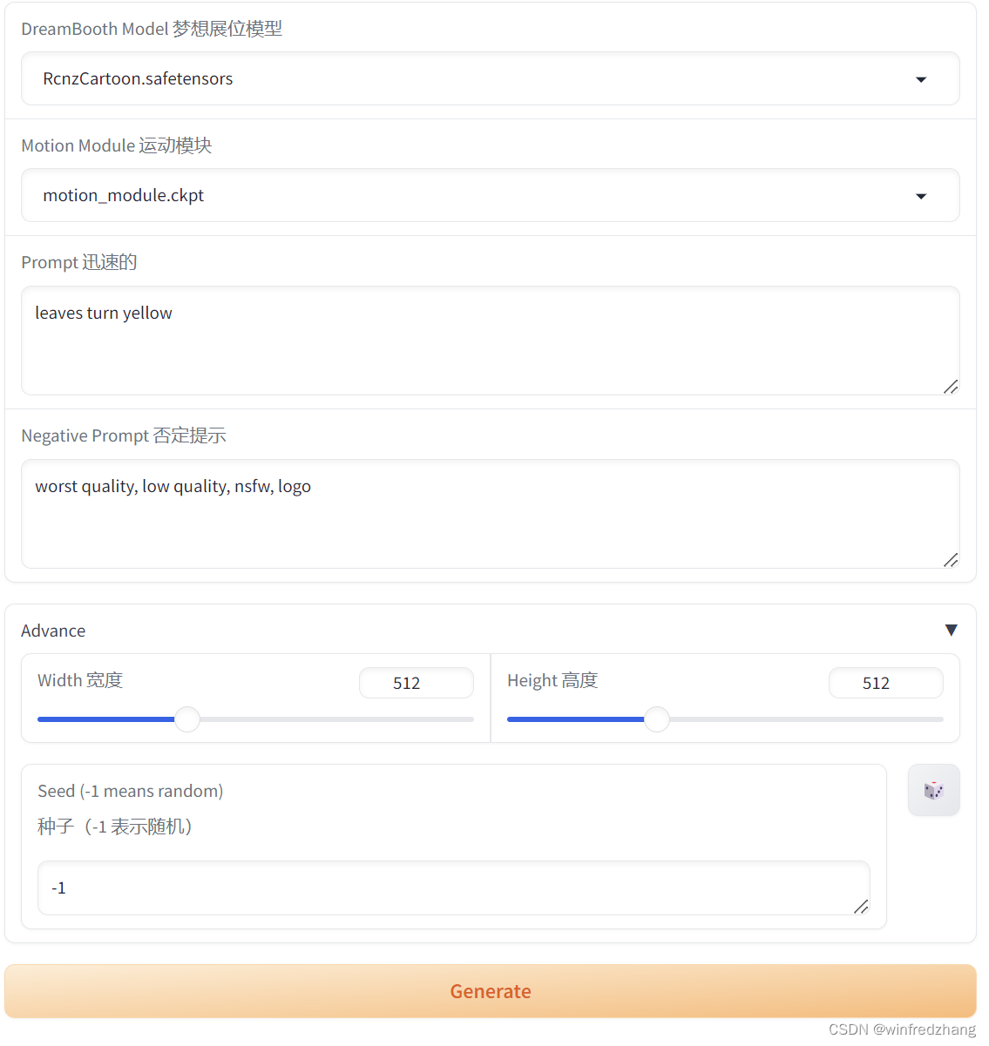Click the Prompt box resize grip

pos(951,387)
